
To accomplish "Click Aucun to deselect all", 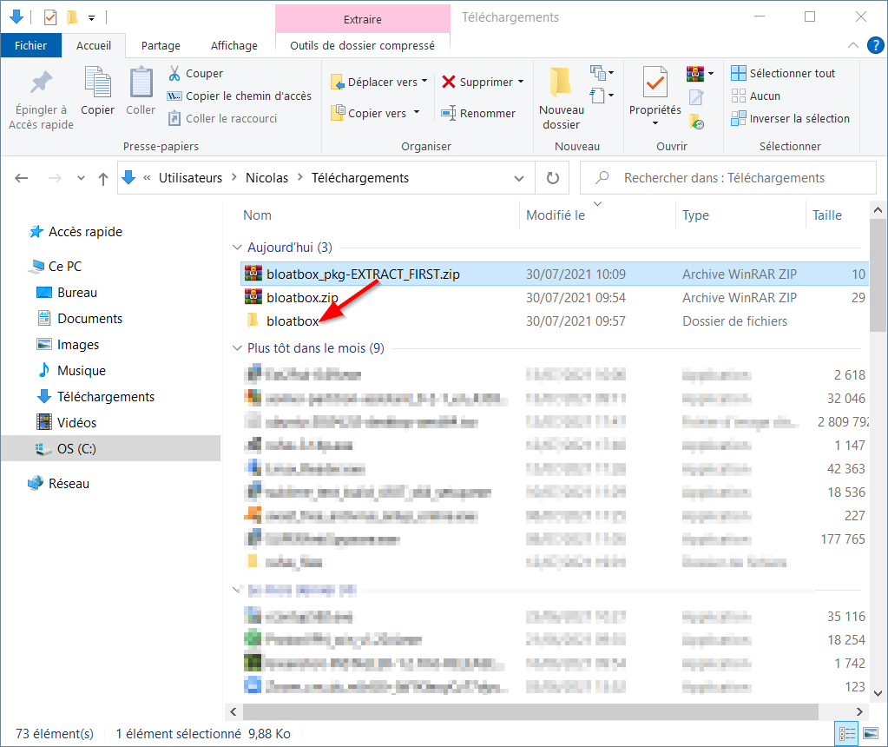I will [755, 96].
